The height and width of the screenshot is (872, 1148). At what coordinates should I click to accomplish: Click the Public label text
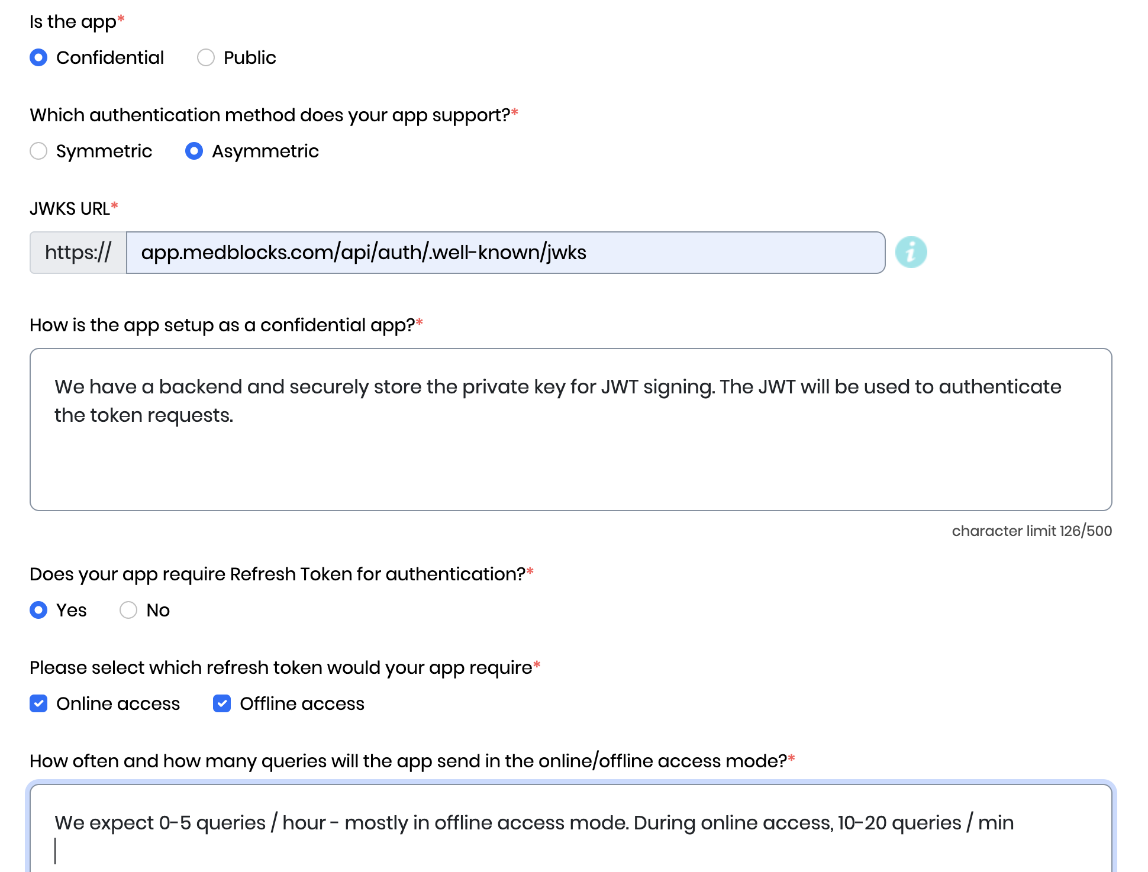coord(250,57)
